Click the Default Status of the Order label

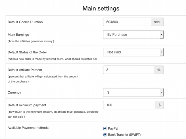(x=27, y=52)
